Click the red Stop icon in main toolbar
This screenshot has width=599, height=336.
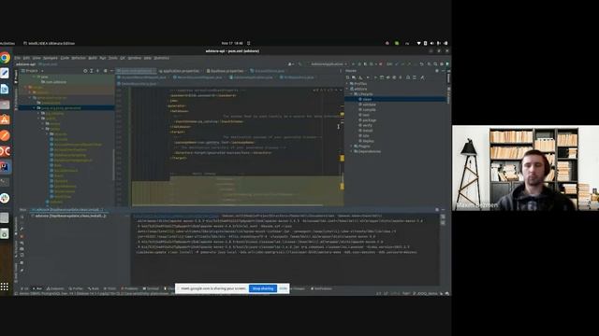coord(381,64)
